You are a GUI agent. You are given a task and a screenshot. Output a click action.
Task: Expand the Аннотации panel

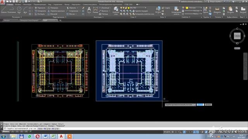[x=98, y=17]
